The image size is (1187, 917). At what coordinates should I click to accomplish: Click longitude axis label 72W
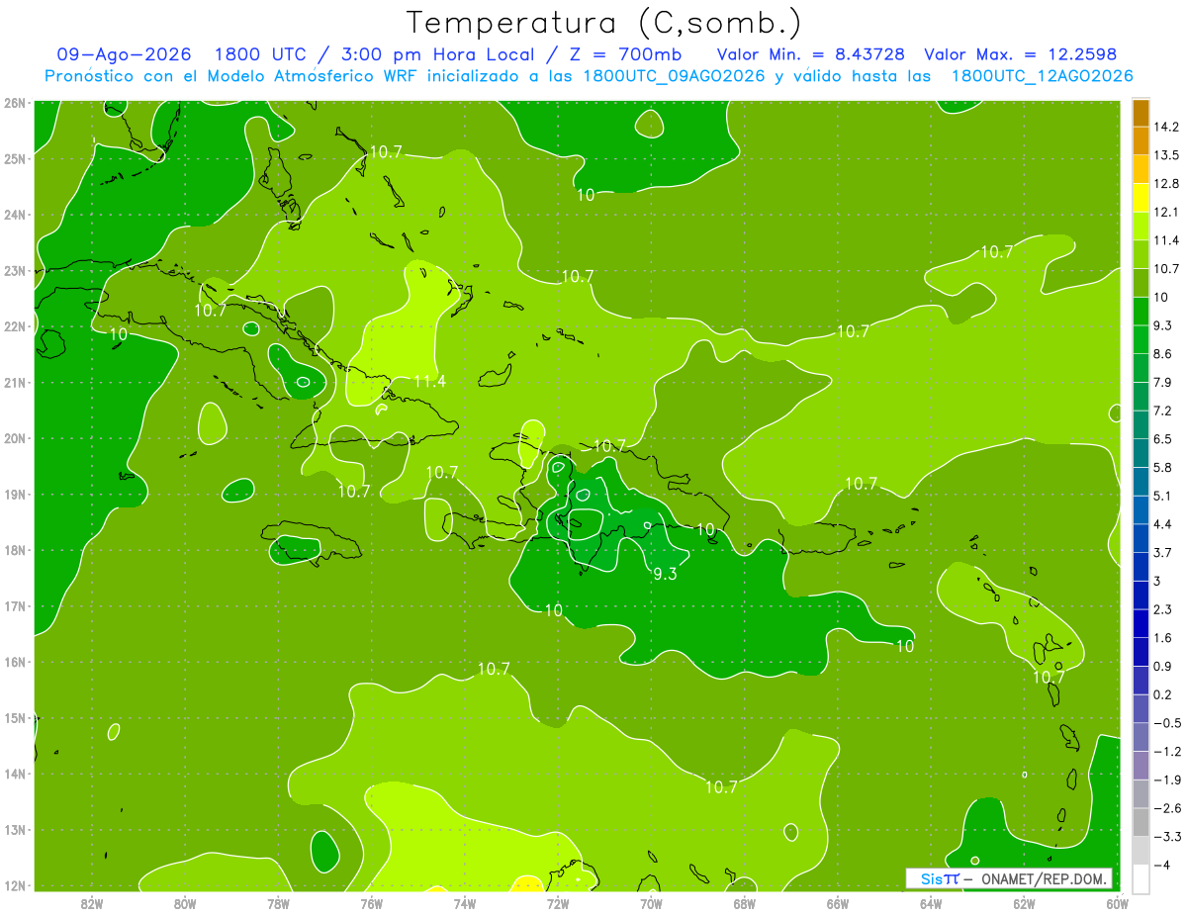[558, 903]
